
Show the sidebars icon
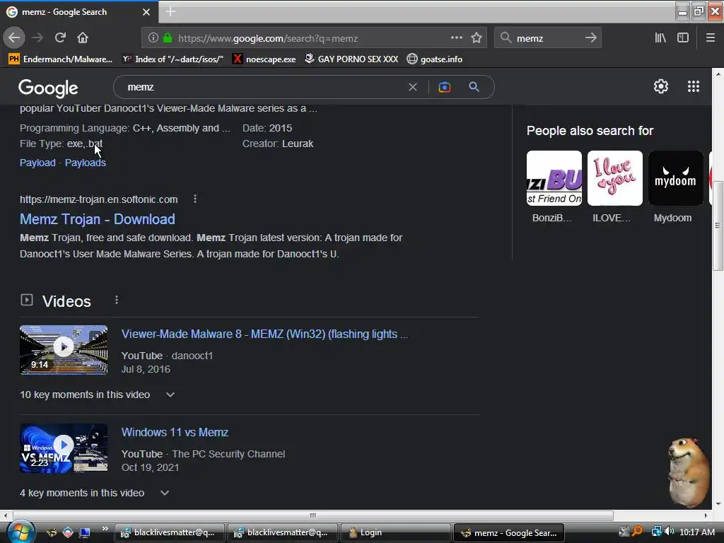(x=683, y=38)
